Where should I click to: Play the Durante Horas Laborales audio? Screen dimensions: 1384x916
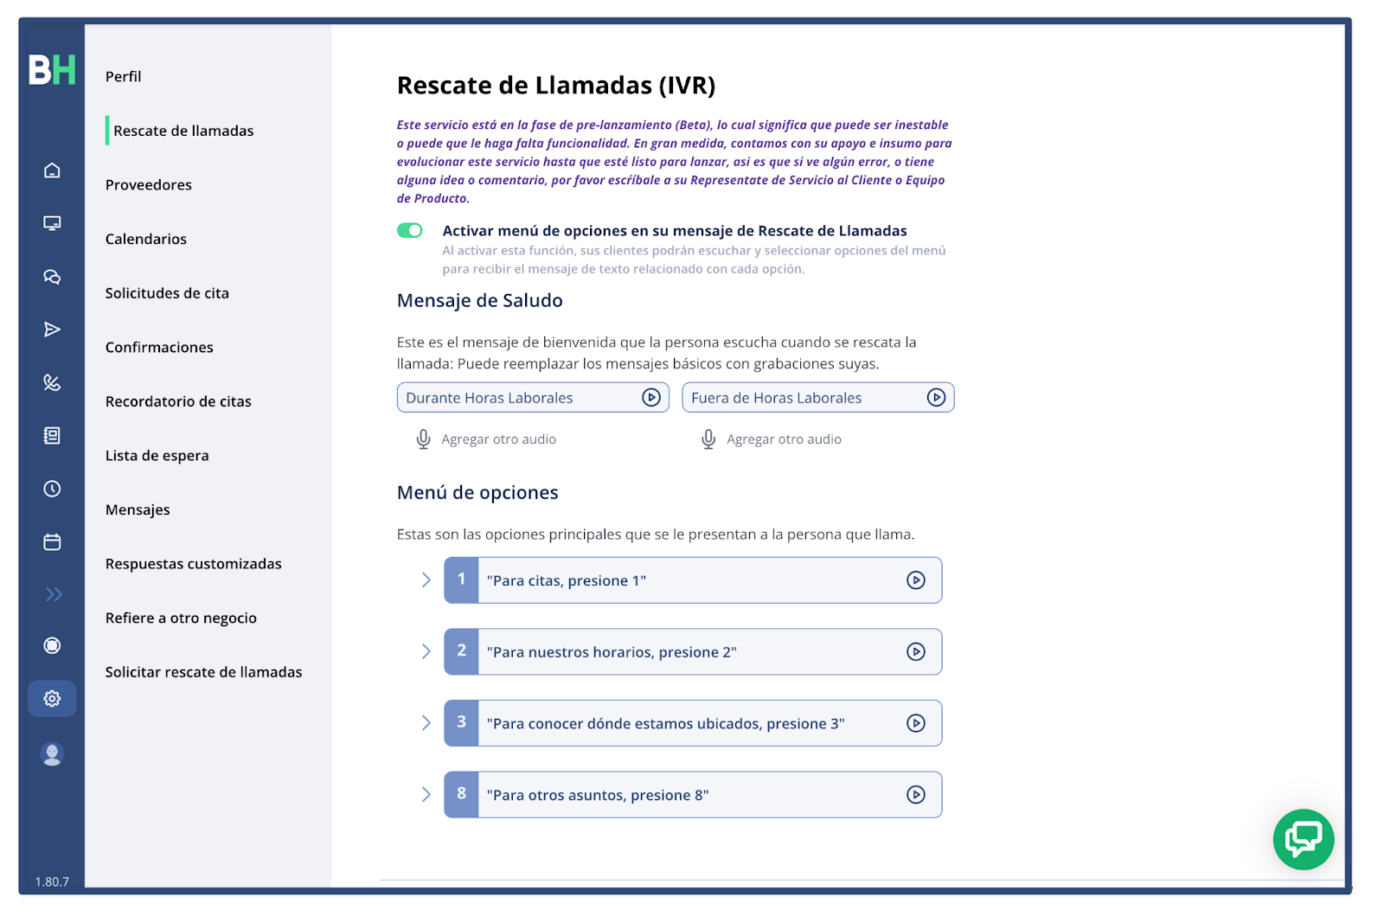pos(651,397)
